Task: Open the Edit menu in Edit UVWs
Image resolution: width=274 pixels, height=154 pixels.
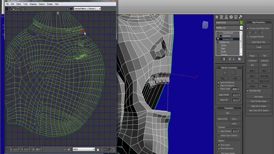Action: (12, 4)
